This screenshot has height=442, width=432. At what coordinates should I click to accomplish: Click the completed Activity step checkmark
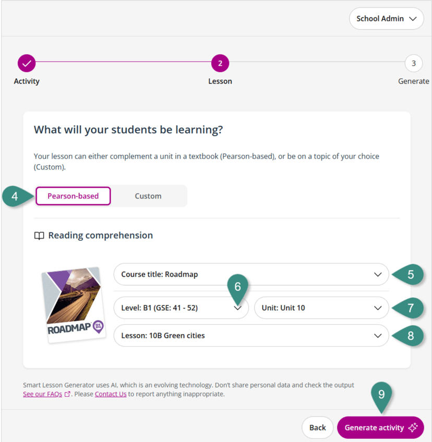tap(27, 64)
